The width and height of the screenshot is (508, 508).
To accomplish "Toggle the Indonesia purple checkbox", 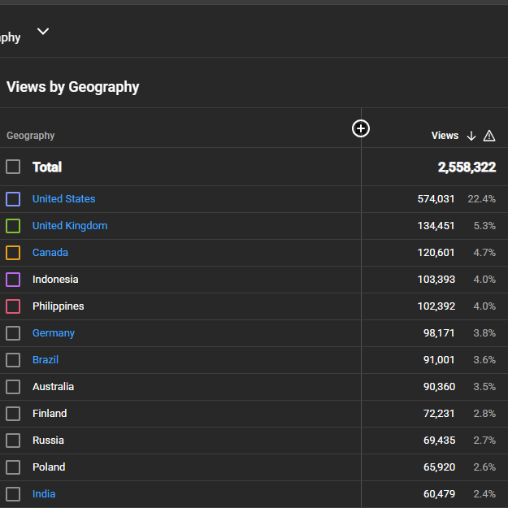I will pos(13,280).
